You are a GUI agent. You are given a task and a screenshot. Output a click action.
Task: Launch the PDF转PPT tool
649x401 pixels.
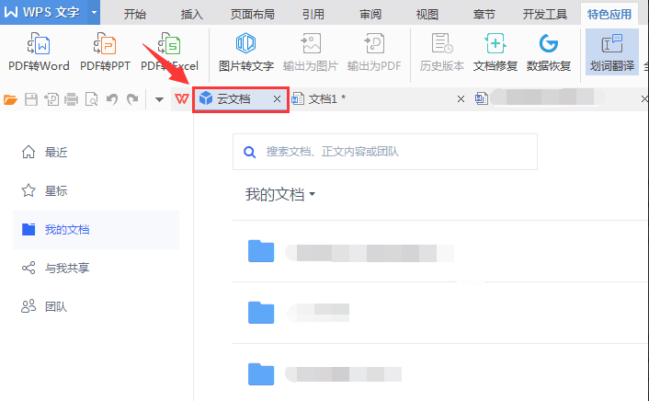105,52
